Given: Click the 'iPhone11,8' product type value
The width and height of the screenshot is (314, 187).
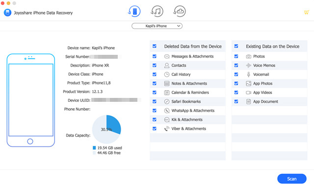Looking at the screenshot, I should pos(101,83).
